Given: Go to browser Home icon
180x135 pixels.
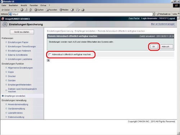Looking at the screenshot, I should point(30,10).
